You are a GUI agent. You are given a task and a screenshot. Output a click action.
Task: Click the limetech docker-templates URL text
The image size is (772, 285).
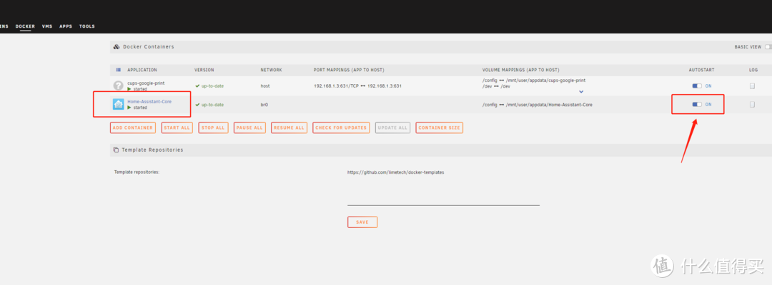point(396,172)
